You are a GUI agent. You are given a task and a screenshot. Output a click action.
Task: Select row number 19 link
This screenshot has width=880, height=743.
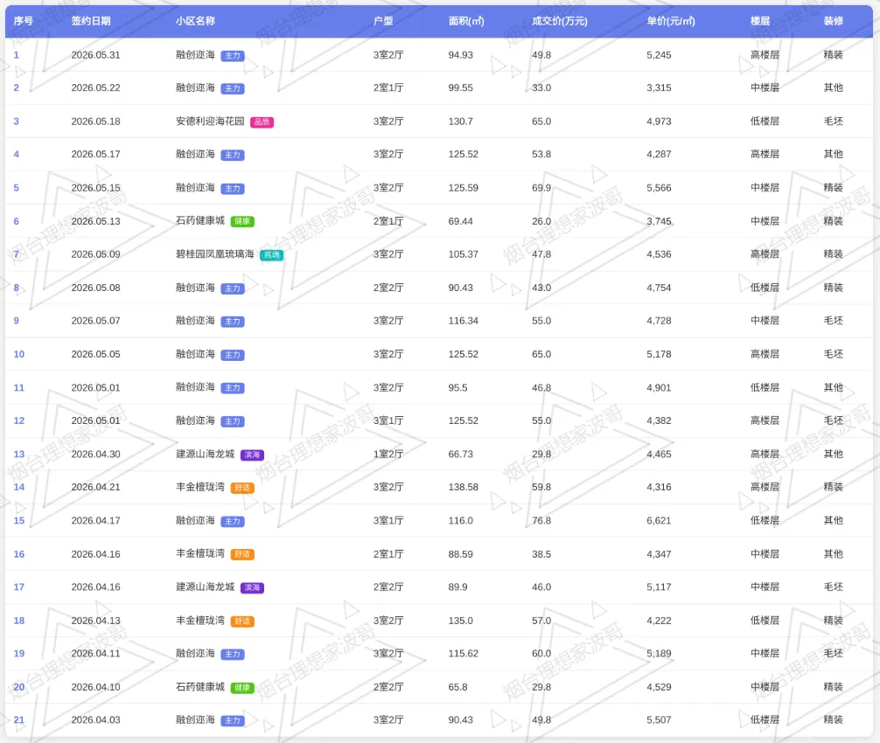click(x=19, y=653)
